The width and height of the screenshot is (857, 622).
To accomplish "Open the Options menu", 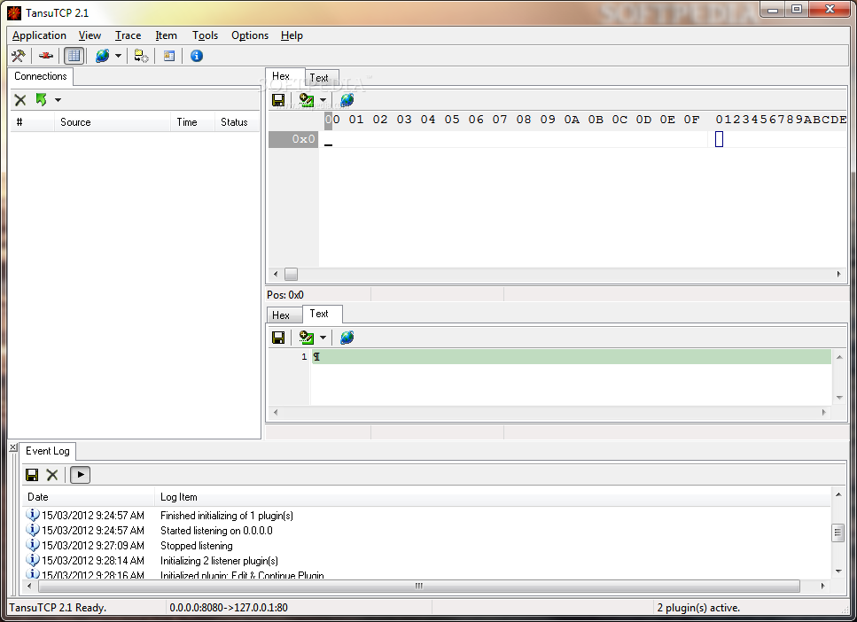I will pyautogui.click(x=250, y=35).
